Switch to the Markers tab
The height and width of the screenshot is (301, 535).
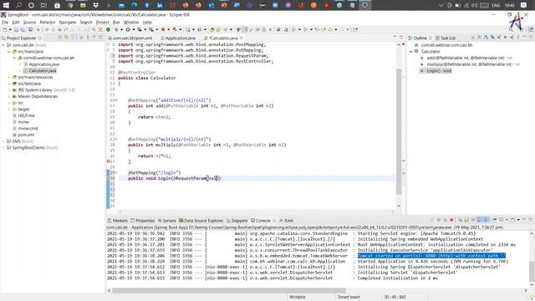click(x=117, y=221)
